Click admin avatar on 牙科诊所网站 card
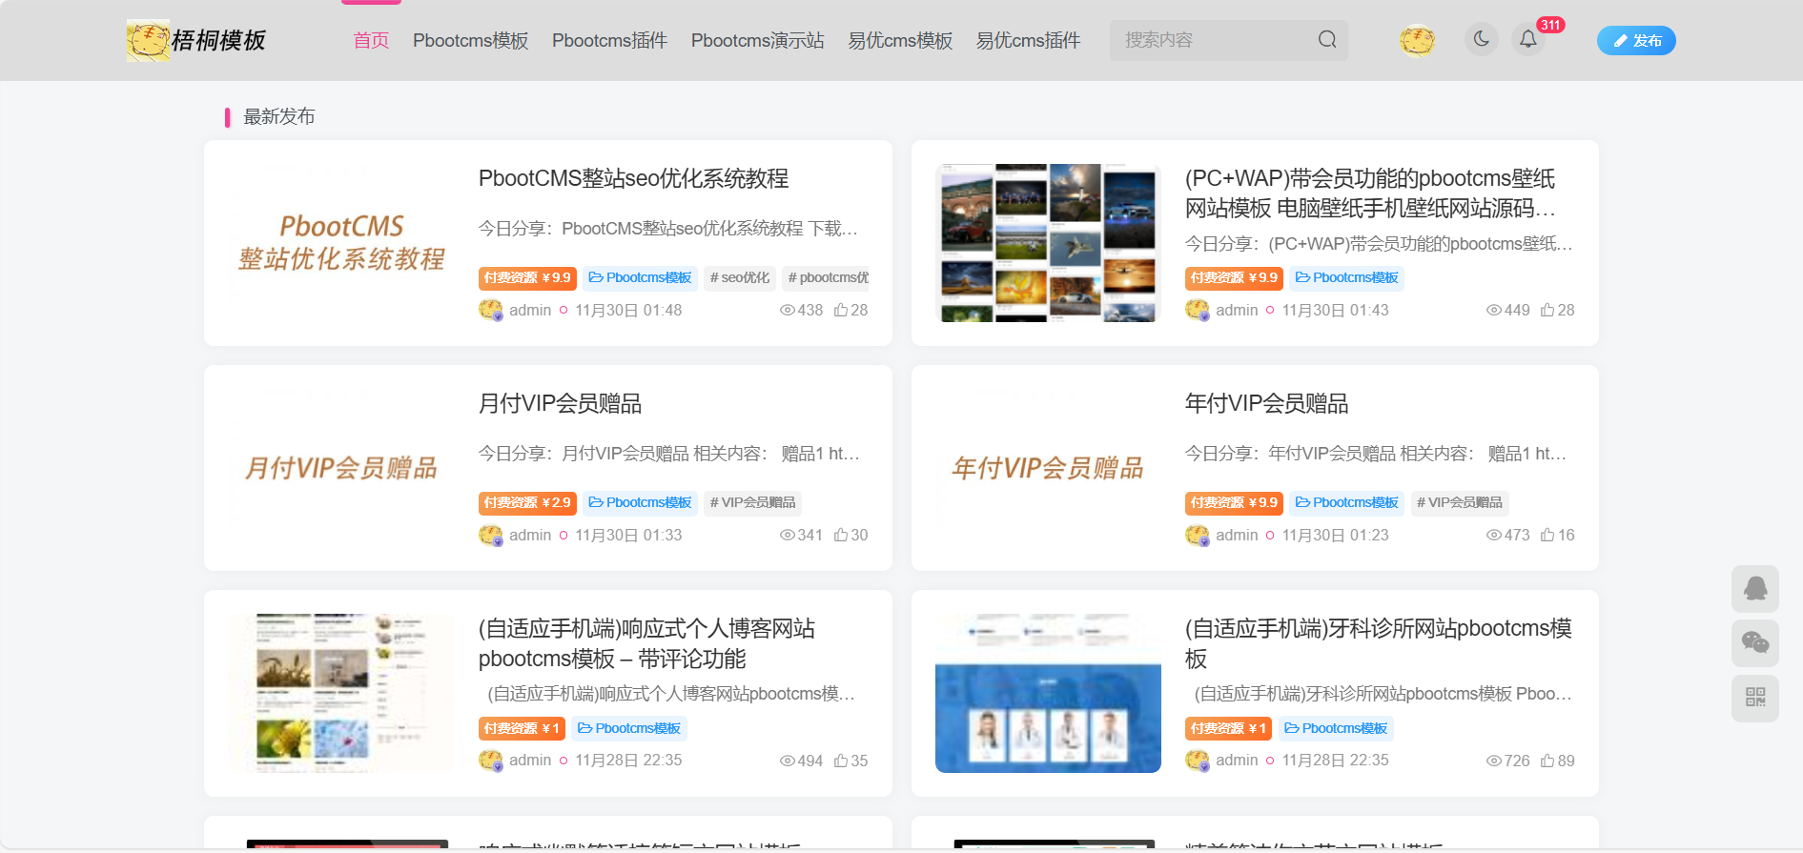 point(1197,761)
